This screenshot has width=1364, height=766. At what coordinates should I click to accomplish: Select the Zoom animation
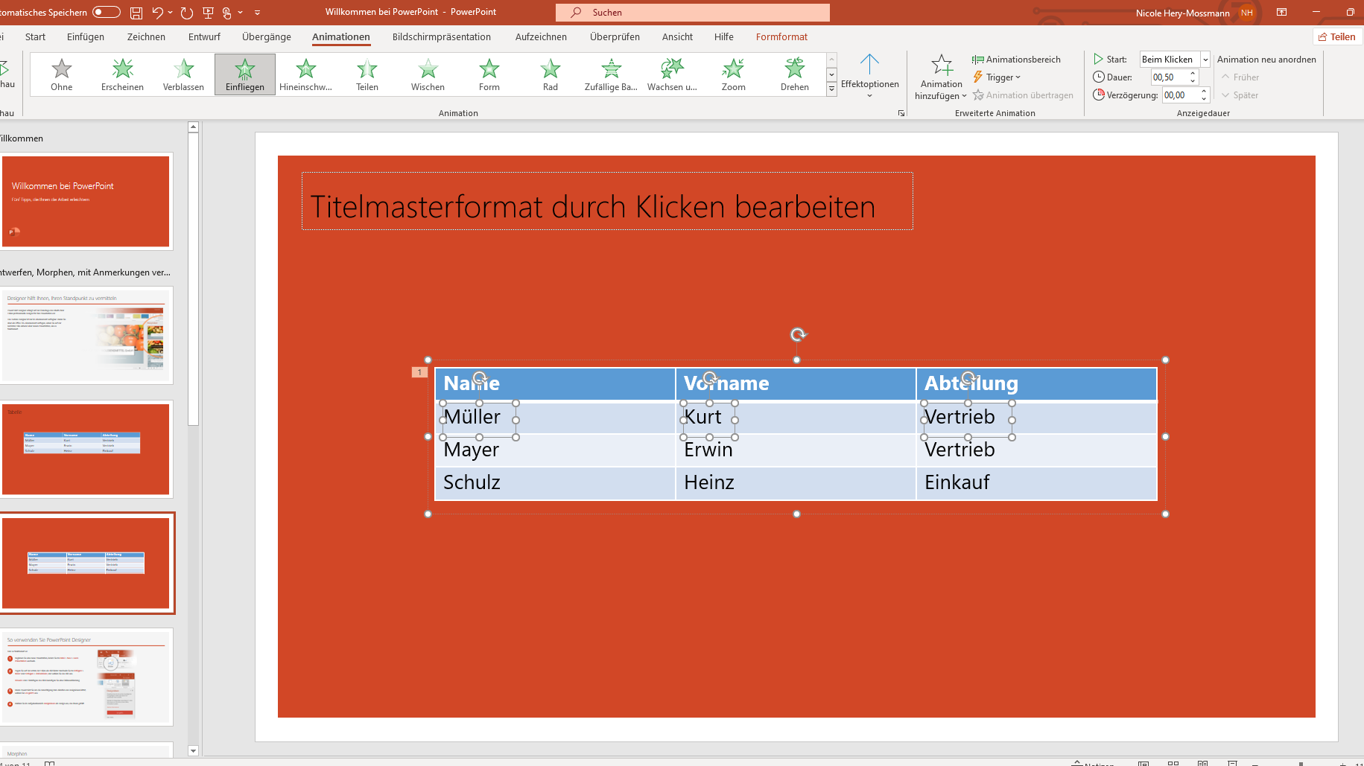pyautogui.click(x=732, y=74)
